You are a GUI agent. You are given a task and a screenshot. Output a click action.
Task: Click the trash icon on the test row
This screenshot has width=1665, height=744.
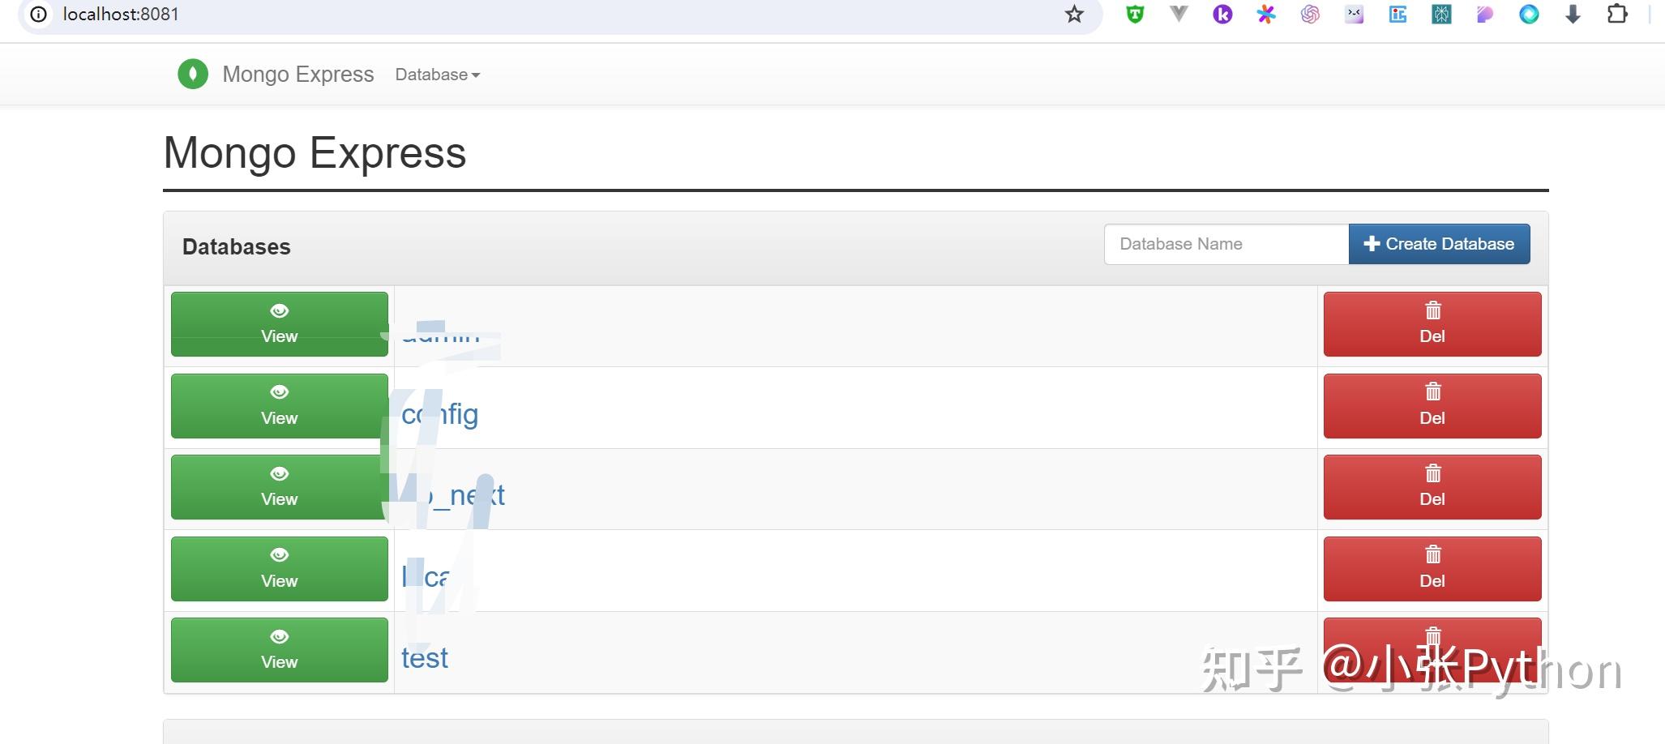[x=1432, y=635]
